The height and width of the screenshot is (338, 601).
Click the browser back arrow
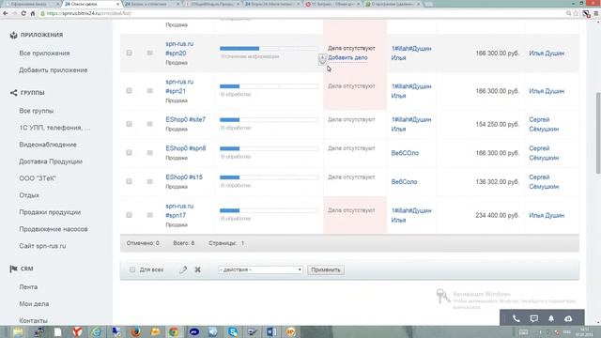tap(6, 13)
